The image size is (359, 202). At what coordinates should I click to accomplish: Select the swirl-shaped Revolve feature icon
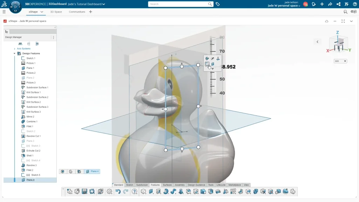point(166,191)
